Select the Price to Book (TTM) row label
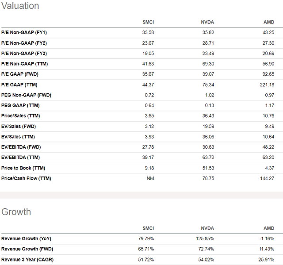Screen dimensions: 283x265 23,168
